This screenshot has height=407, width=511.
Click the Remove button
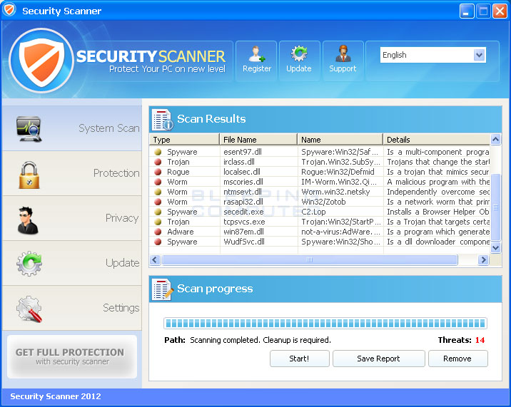pos(458,359)
